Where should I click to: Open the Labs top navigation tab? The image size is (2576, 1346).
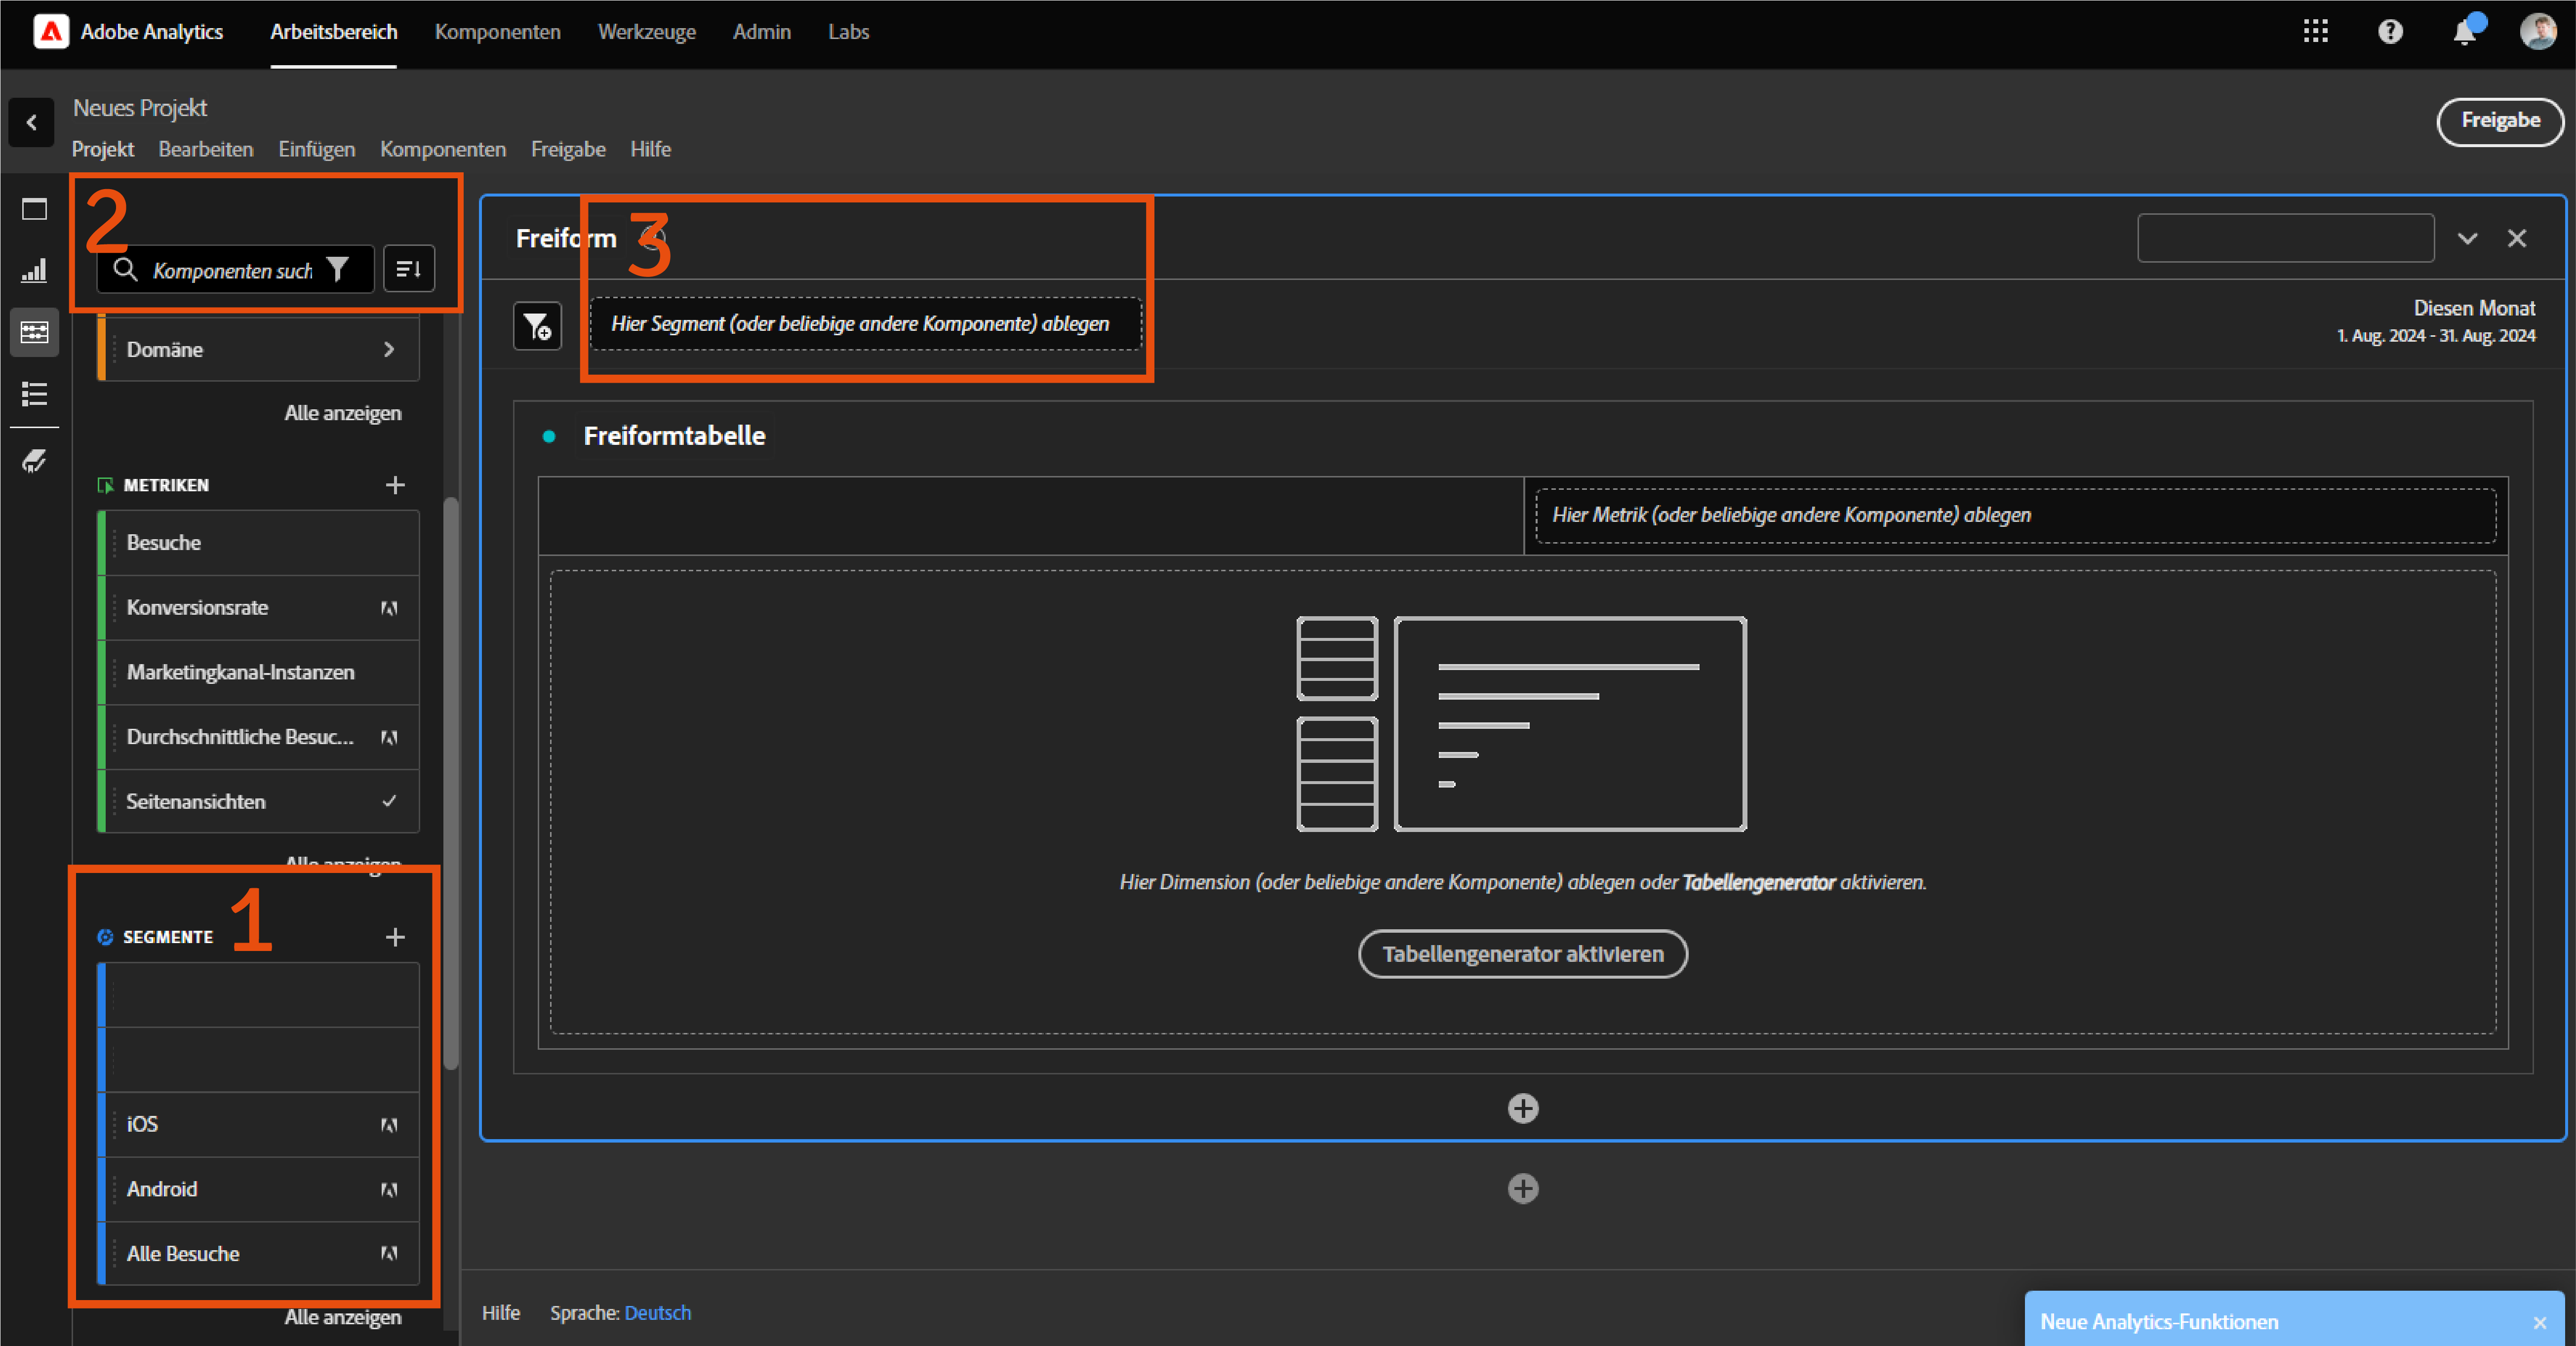click(x=849, y=32)
